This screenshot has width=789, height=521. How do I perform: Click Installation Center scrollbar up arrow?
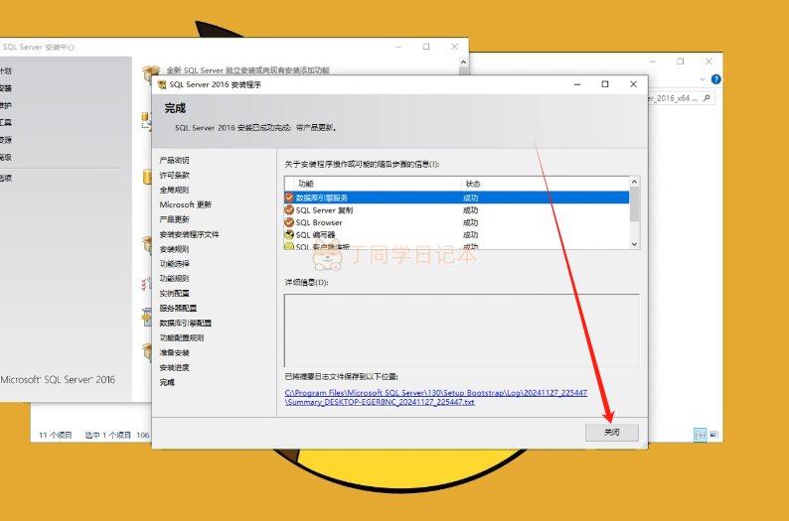tap(463, 62)
